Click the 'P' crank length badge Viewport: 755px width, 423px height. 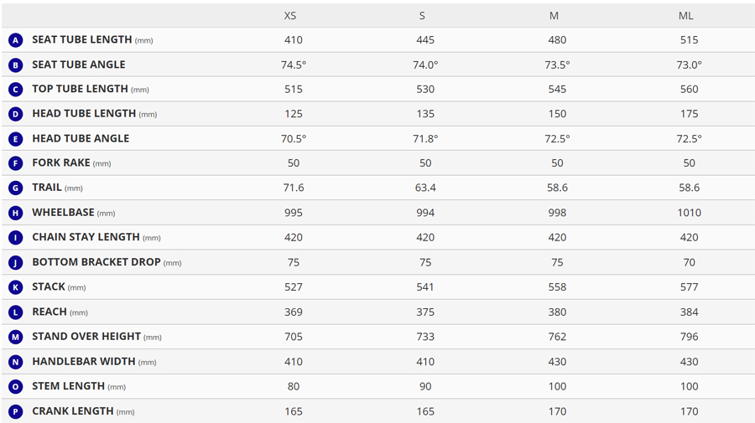click(x=15, y=411)
